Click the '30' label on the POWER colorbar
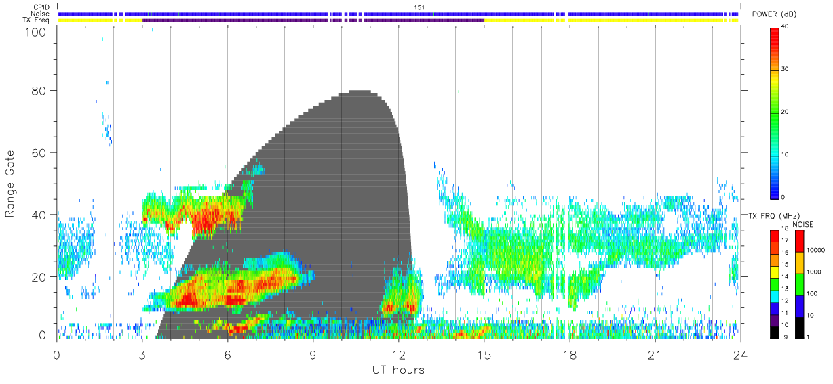 point(786,69)
